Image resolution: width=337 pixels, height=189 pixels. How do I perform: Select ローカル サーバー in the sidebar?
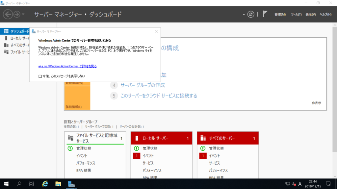click(x=15, y=38)
